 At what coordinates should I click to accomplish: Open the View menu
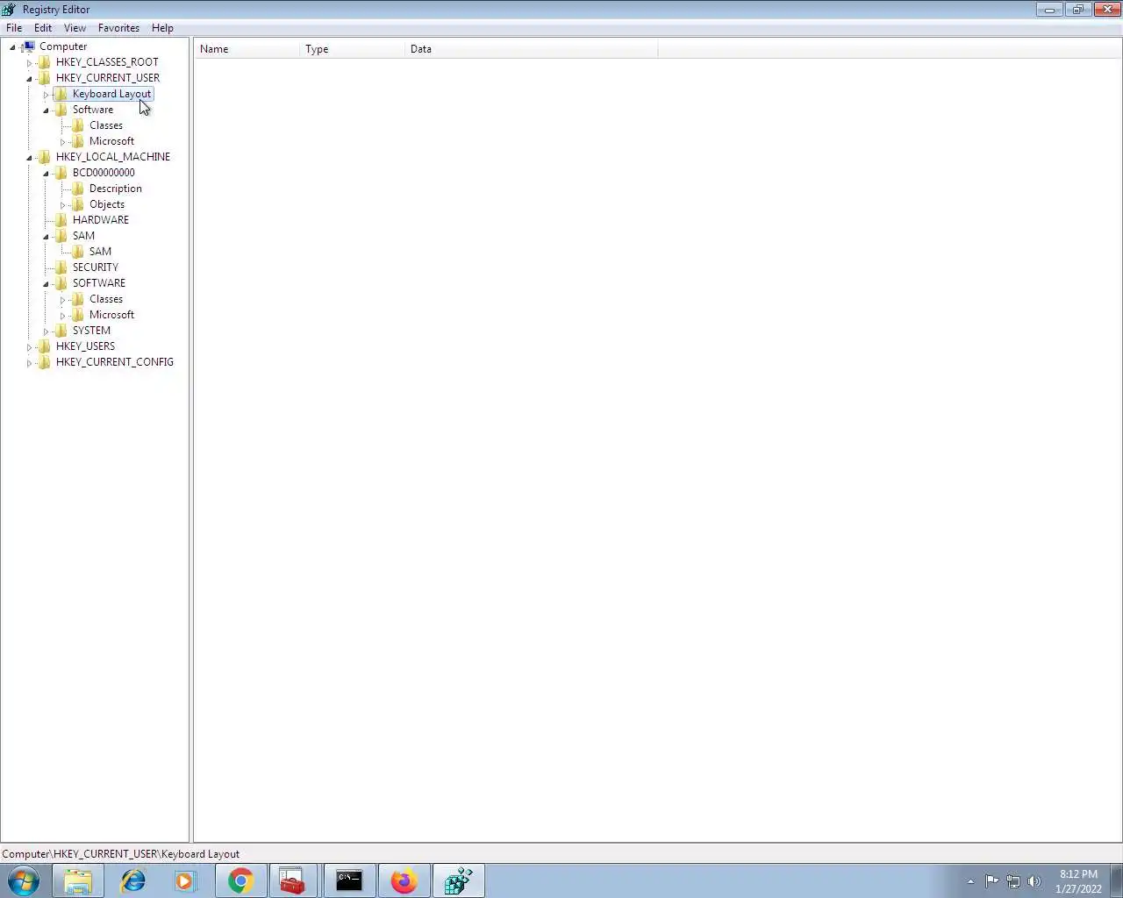(75, 28)
